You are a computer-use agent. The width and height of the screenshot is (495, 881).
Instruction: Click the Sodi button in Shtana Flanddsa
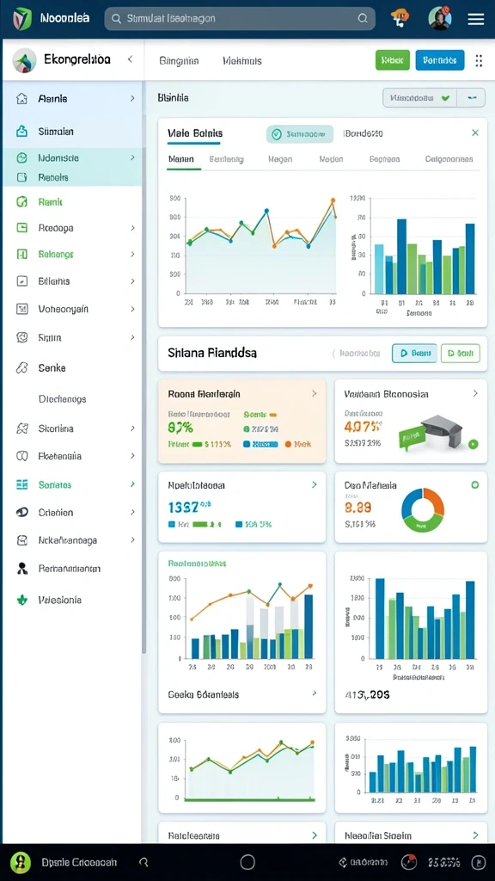point(461,354)
